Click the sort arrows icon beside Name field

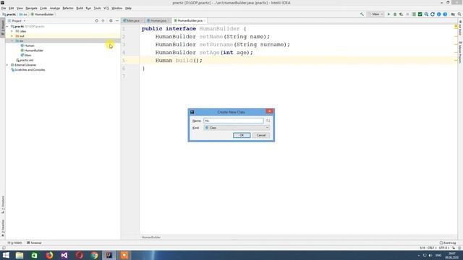click(x=268, y=121)
